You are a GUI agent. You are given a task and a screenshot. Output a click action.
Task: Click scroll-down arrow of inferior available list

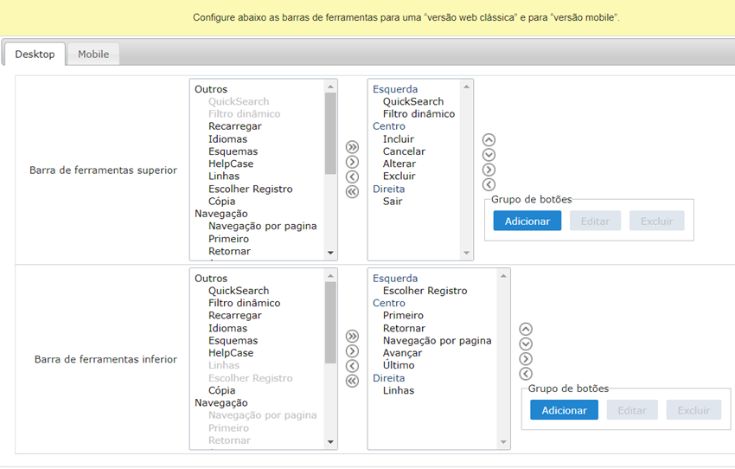coord(330,442)
